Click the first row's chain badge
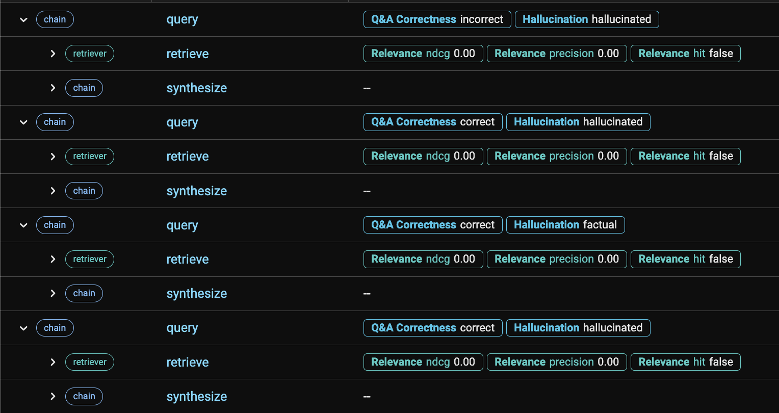 (x=55, y=19)
